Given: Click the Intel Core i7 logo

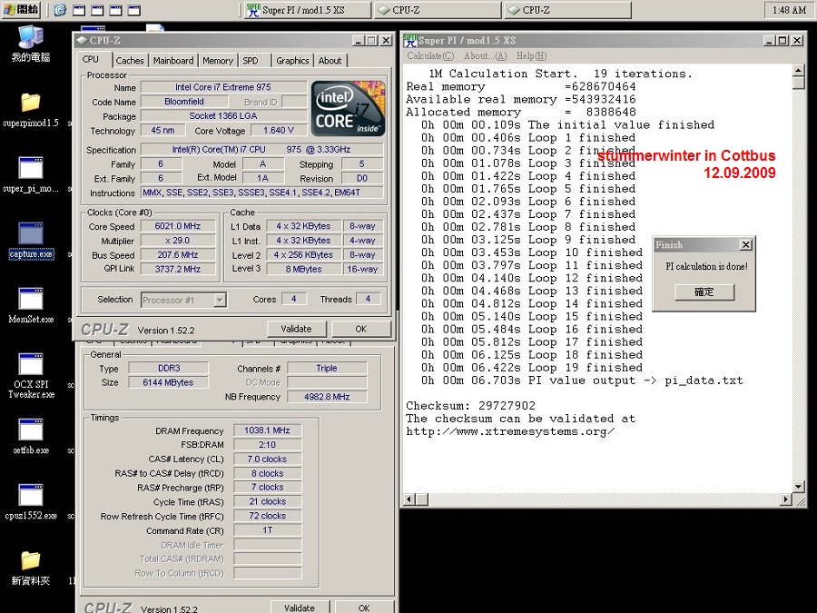Looking at the screenshot, I should (348, 109).
